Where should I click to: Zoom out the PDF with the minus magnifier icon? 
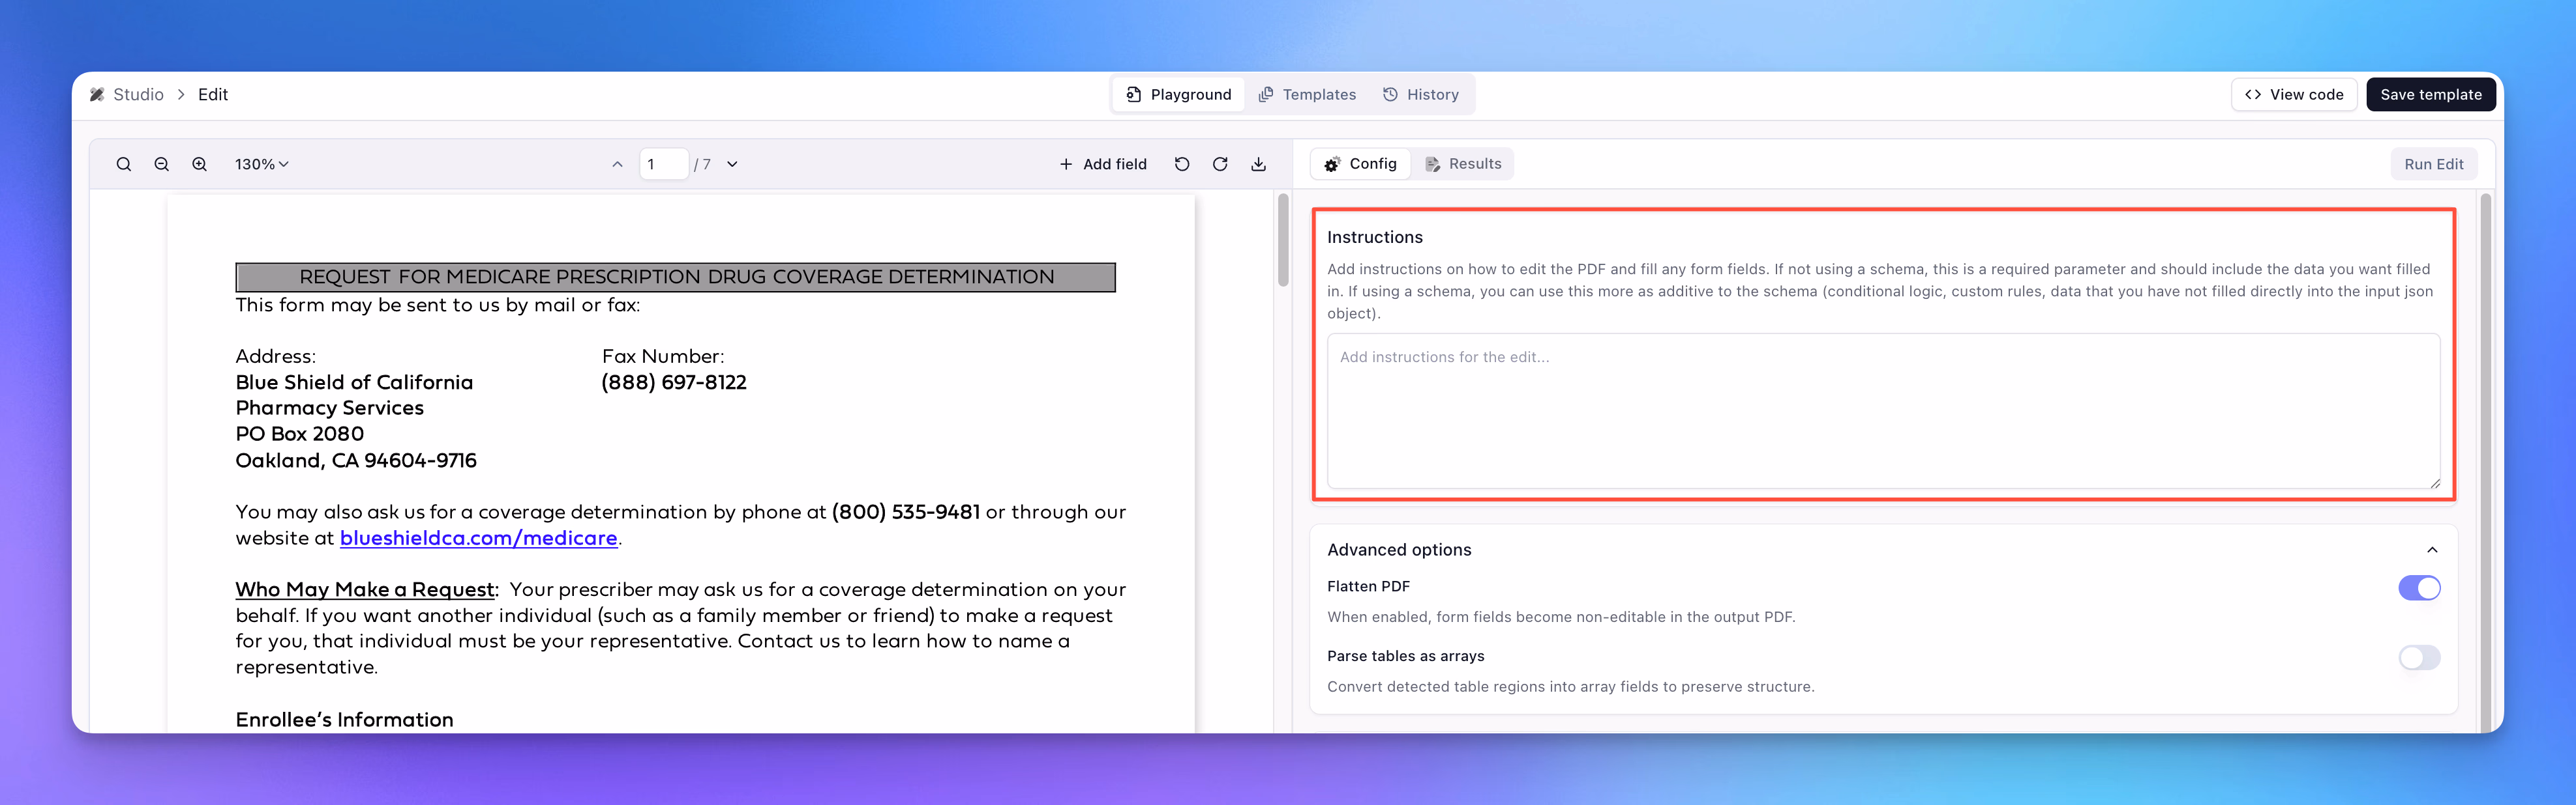pos(161,165)
